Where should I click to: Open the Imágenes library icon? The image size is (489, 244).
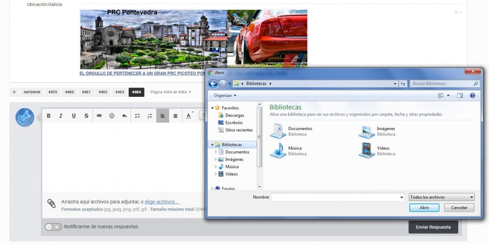coord(366,132)
